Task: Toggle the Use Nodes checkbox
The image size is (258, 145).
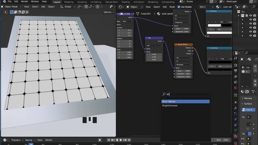Action: tap(179, 7)
